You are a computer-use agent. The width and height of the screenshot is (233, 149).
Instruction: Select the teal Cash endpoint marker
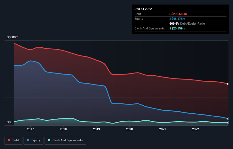click(228, 123)
